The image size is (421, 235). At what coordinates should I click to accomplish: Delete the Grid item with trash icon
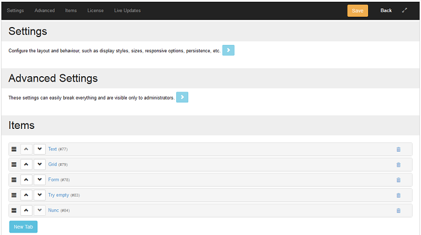tap(398, 165)
